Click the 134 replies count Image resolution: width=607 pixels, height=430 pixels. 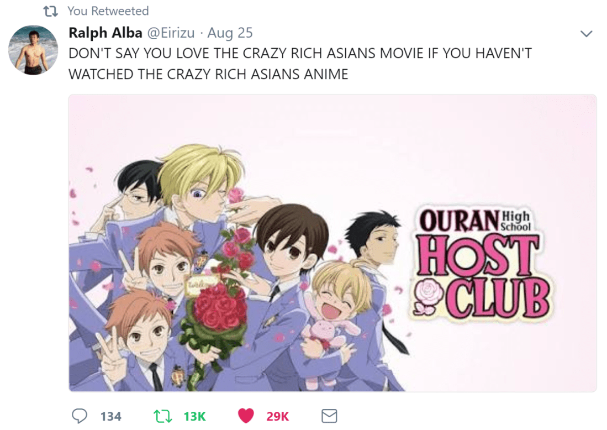click(x=110, y=416)
